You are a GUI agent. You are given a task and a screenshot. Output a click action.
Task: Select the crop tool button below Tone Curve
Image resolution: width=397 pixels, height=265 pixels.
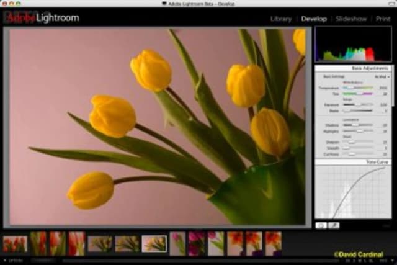(321, 225)
